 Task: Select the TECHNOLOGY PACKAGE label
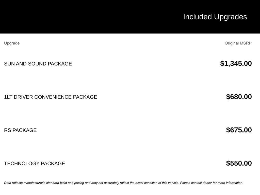coord(35,164)
